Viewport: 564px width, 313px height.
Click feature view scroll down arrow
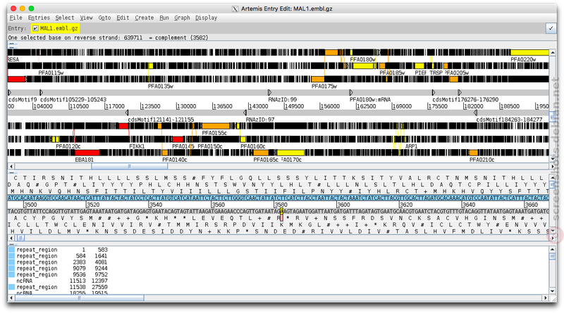coord(553,159)
